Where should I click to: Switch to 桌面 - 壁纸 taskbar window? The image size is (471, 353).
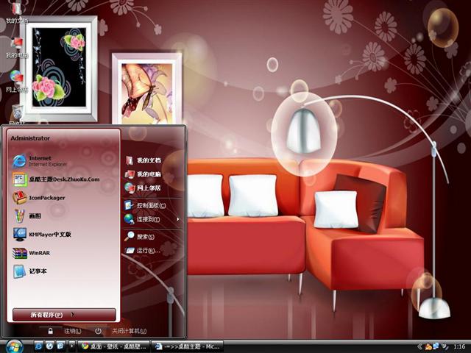click(113, 346)
